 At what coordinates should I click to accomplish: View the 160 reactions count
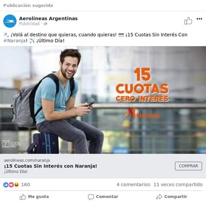26,185
